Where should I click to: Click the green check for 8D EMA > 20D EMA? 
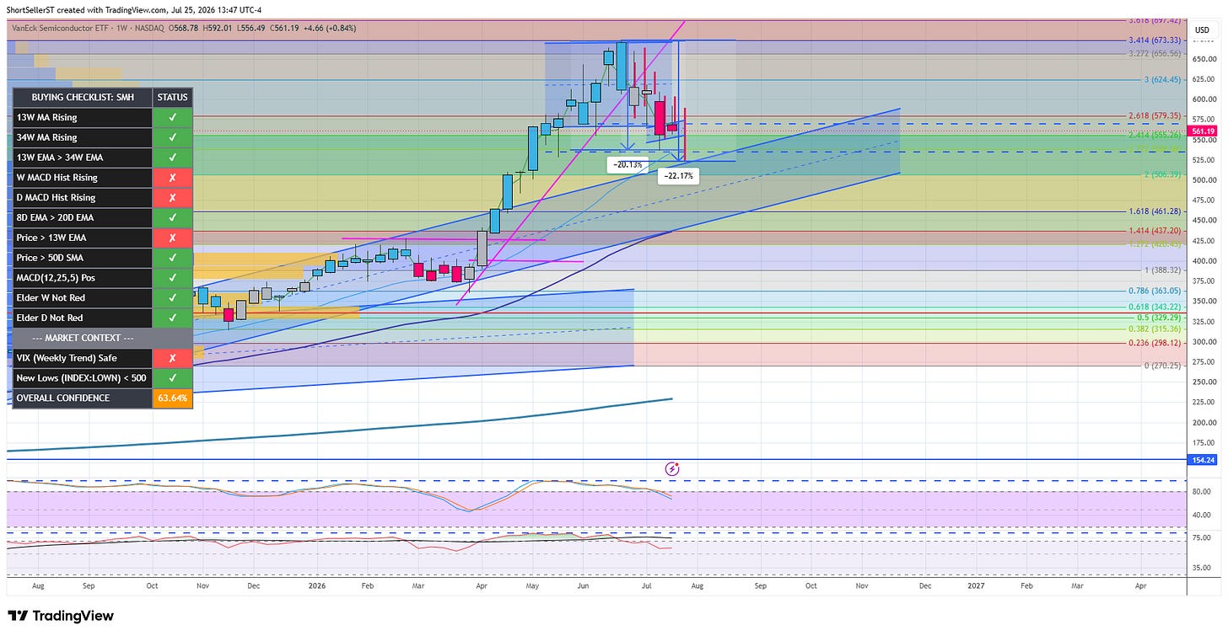[x=173, y=217]
